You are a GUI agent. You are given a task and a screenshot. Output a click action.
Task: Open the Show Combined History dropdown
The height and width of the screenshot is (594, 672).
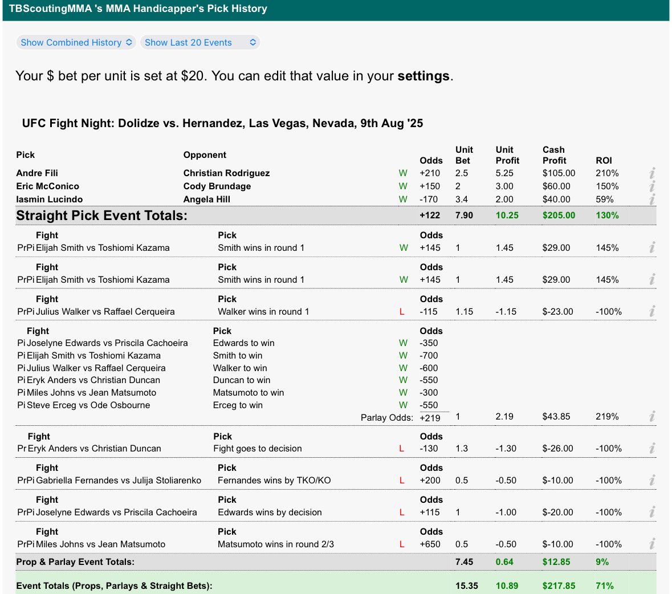click(x=76, y=42)
